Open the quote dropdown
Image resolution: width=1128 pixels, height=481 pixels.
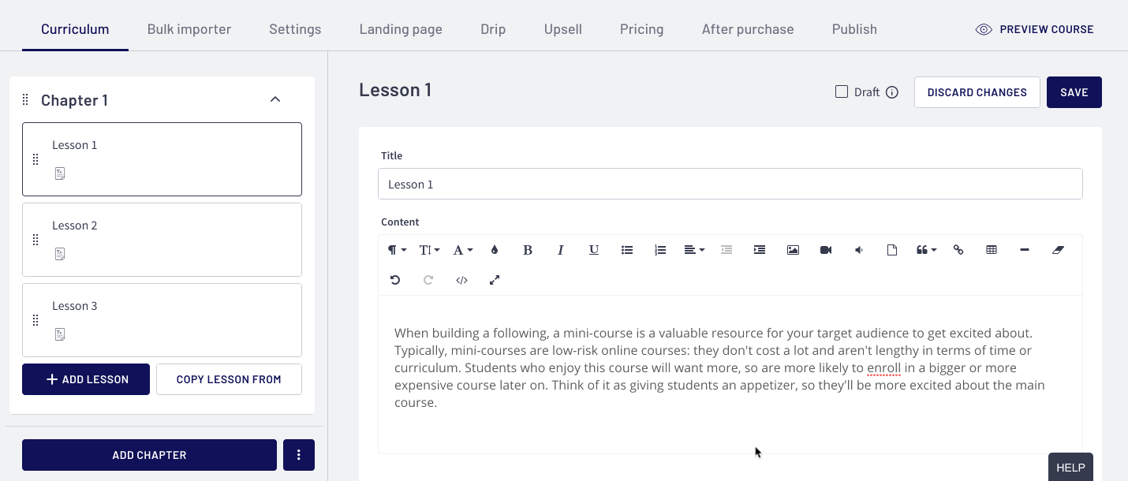click(926, 250)
